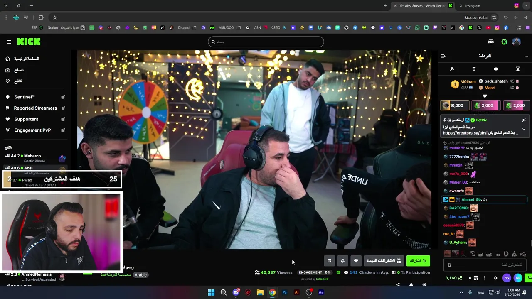Collapse the chat panel with arrow icon
The width and height of the screenshot is (532, 299).
[x=443, y=56]
